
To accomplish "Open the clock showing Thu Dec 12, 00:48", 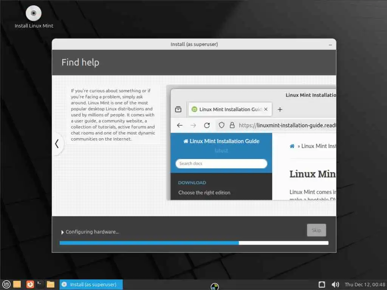I will pos(365,285).
